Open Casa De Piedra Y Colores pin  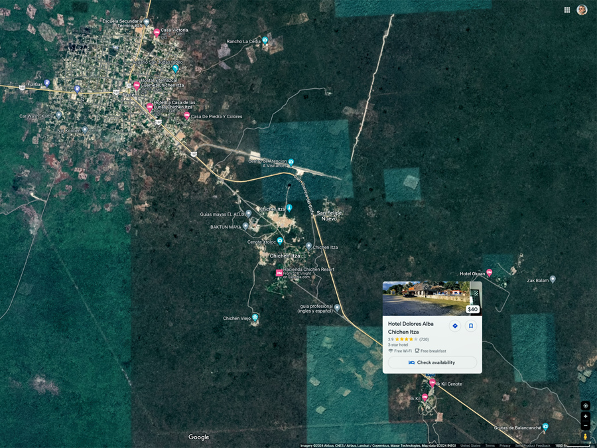tap(186, 115)
